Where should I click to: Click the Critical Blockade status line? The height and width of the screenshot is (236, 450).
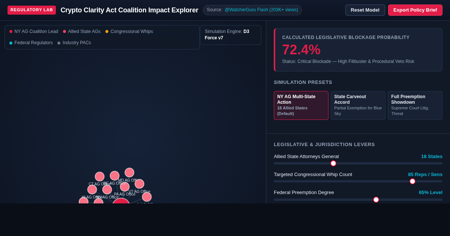tap(348, 61)
